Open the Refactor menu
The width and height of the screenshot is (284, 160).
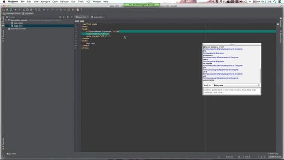[x=64, y=1]
